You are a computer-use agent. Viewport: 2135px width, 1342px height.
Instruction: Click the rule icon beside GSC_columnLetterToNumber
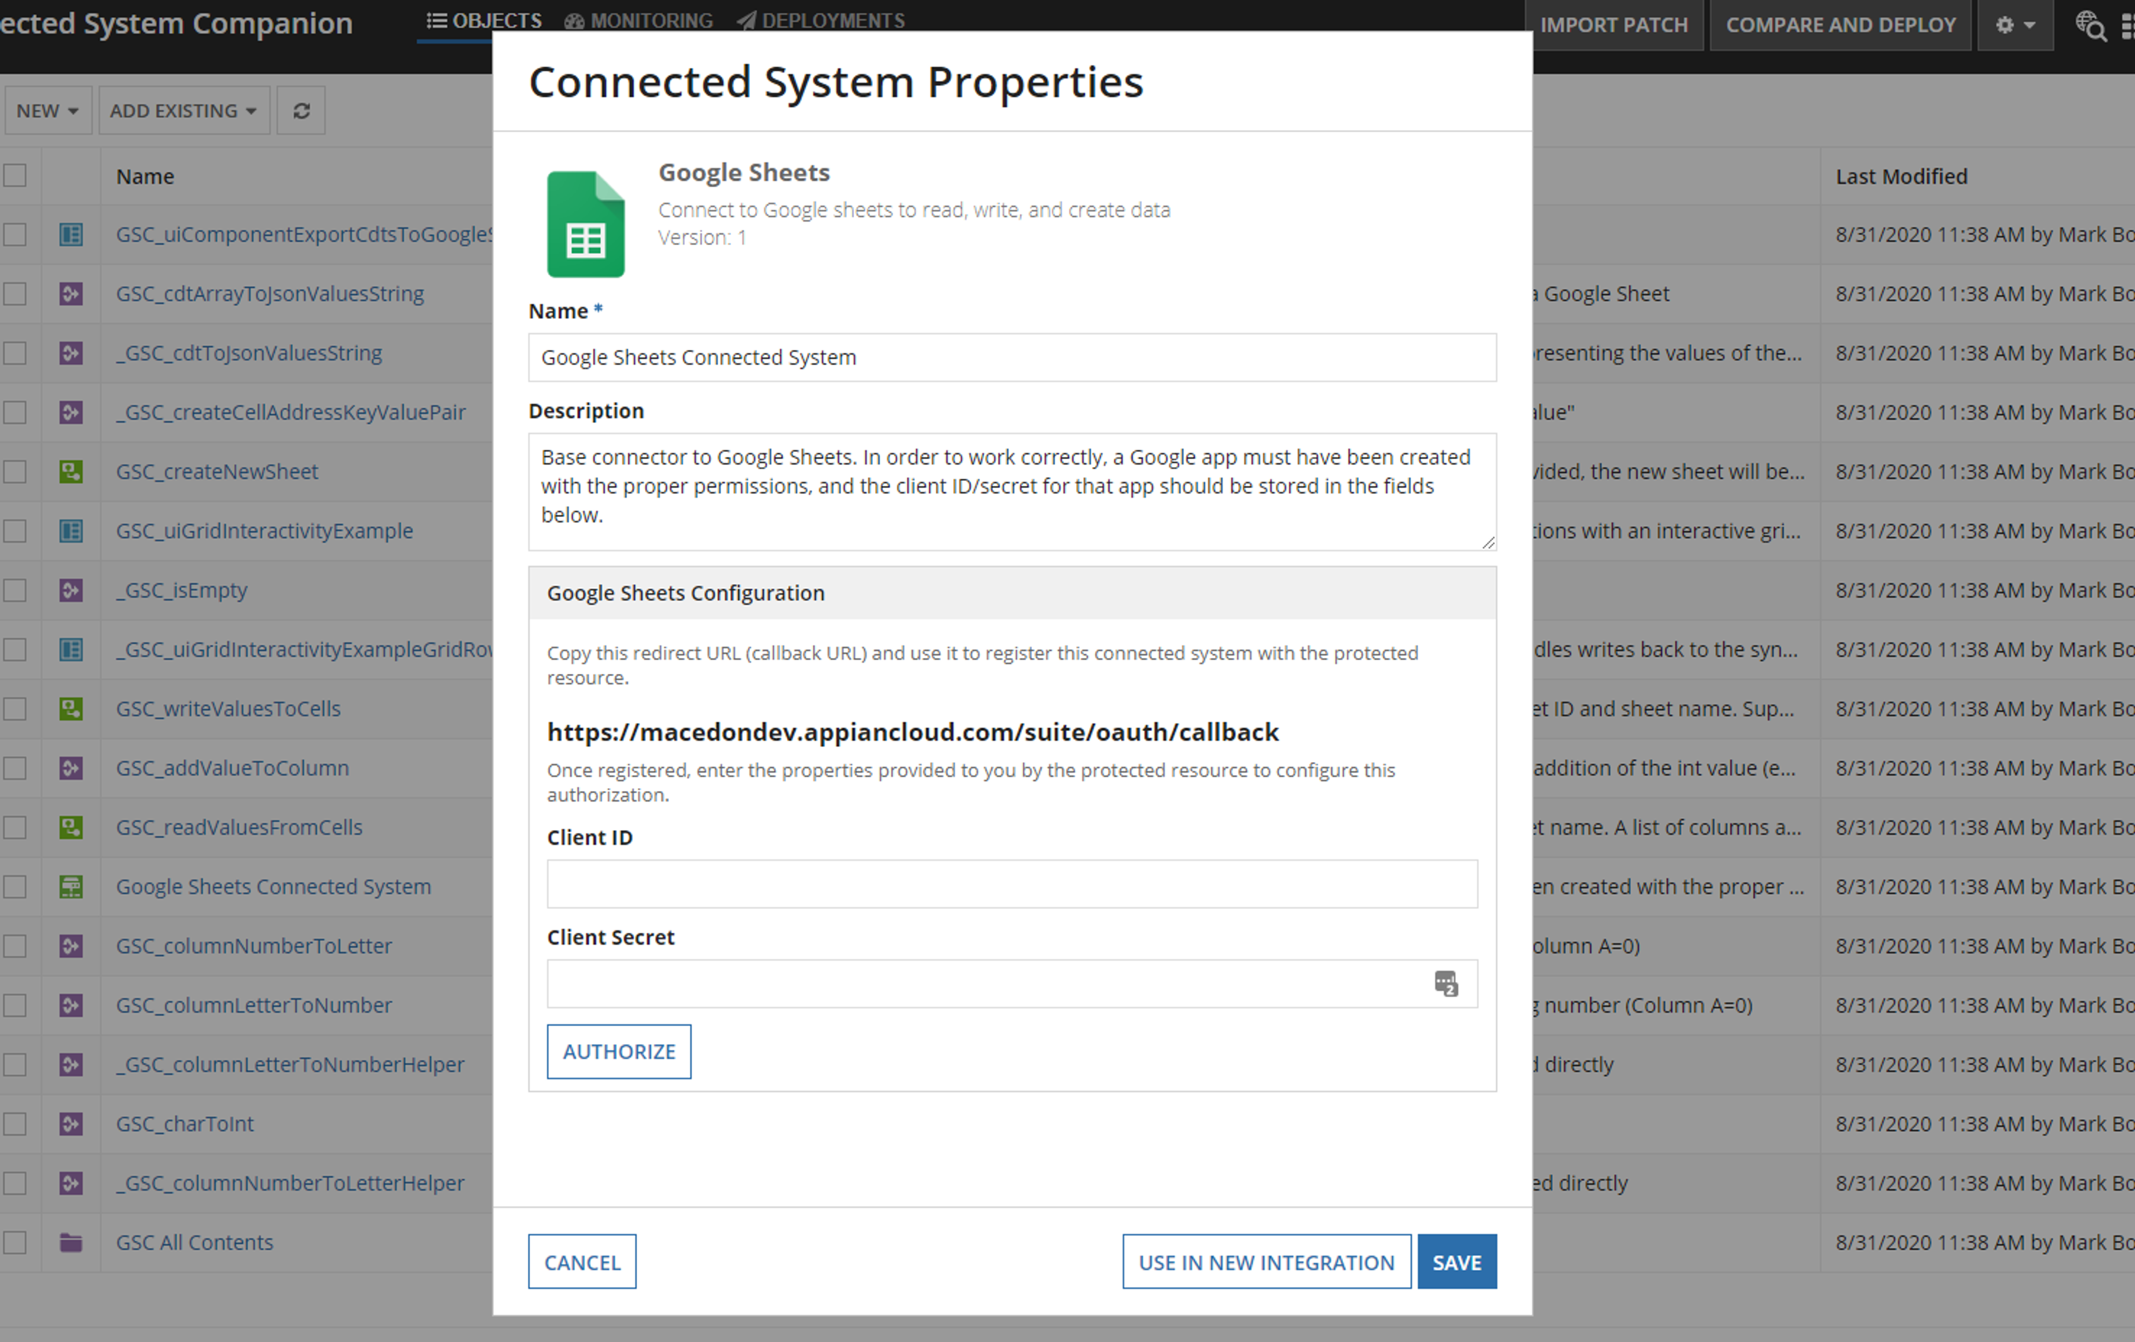(x=72, y=1006)
